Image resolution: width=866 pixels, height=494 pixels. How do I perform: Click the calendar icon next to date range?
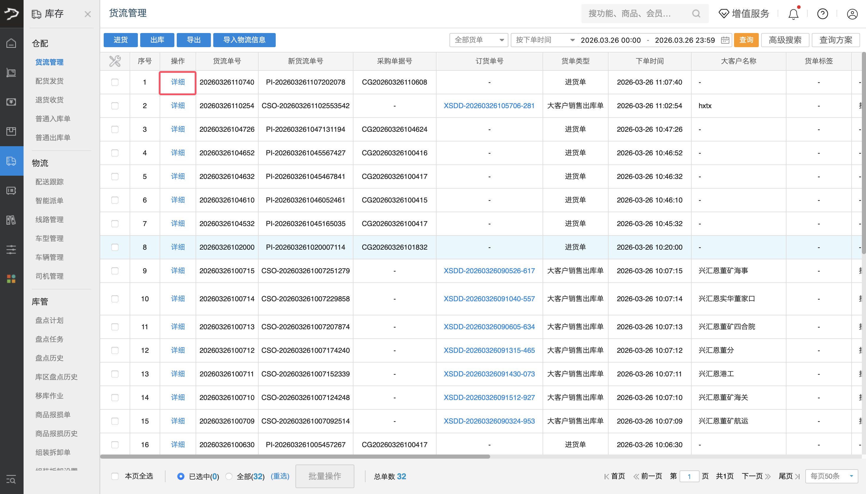tap(725, 40)
